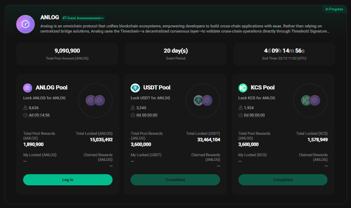351x208 pixels.
Task: Click the My Locked (KCS) label
Action: pyautogui.click(x=253, y=155)
